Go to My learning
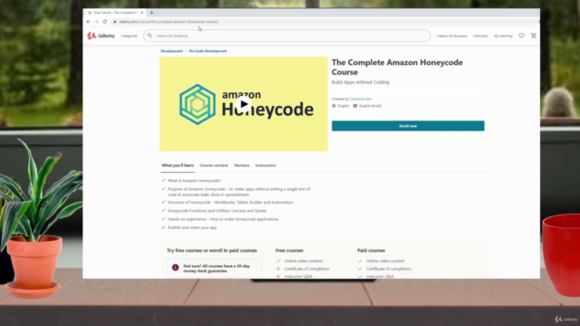580x326 pixels. pyautogui.click(x=503, y=36)
